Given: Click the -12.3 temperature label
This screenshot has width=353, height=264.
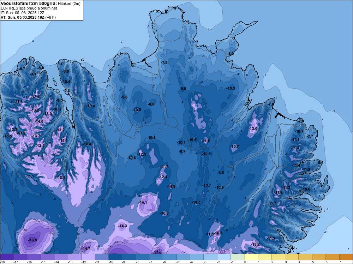Looking at the screenshot, I should [x=13, y=130].
